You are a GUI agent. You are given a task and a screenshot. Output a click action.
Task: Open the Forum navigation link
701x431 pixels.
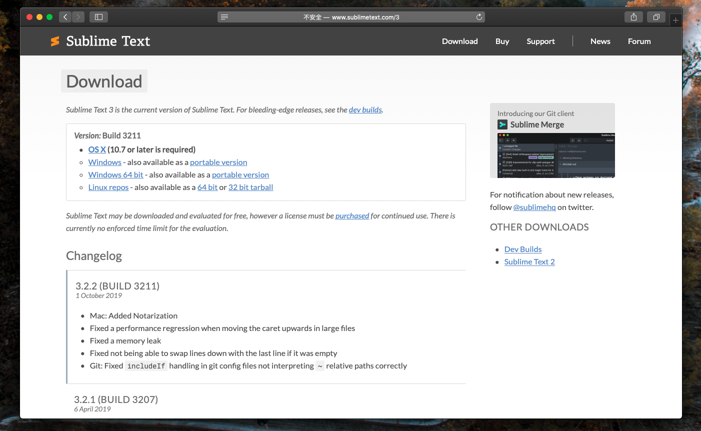coord(639,41)
